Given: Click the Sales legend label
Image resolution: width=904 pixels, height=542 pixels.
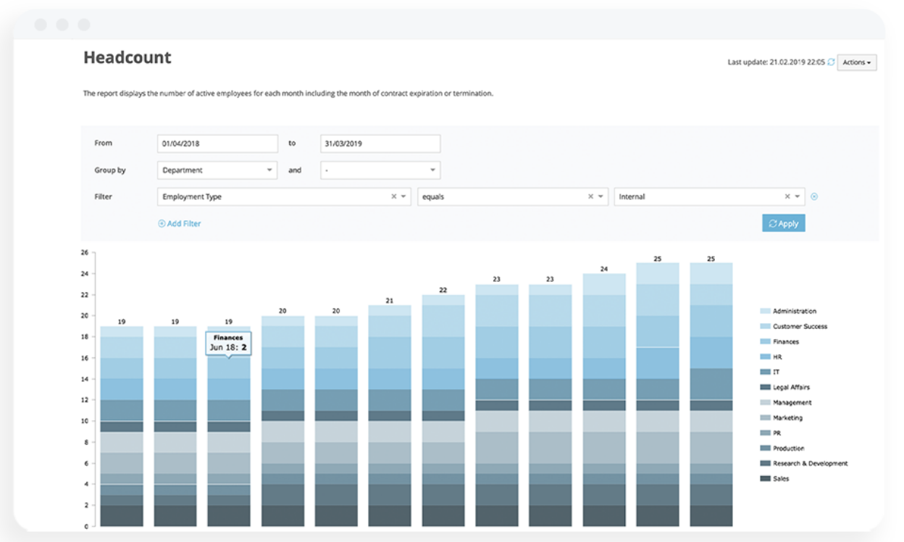Looking at the screenshot, I should tap(781, 478).
